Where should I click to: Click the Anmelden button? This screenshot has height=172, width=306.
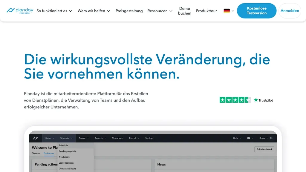[290, 11]
